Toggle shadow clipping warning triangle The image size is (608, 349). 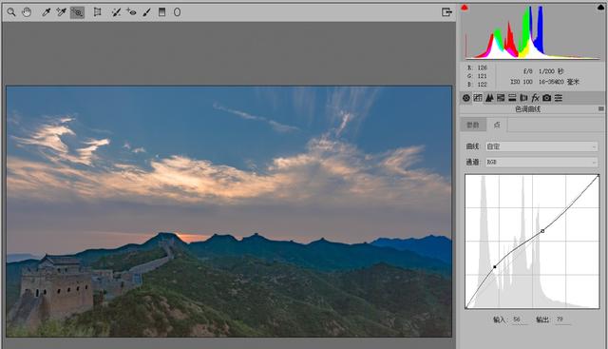[x=465, y=8]
